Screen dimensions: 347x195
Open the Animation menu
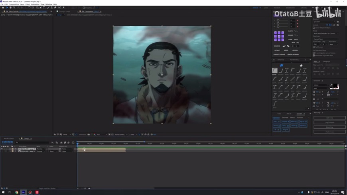pos(35,4)
